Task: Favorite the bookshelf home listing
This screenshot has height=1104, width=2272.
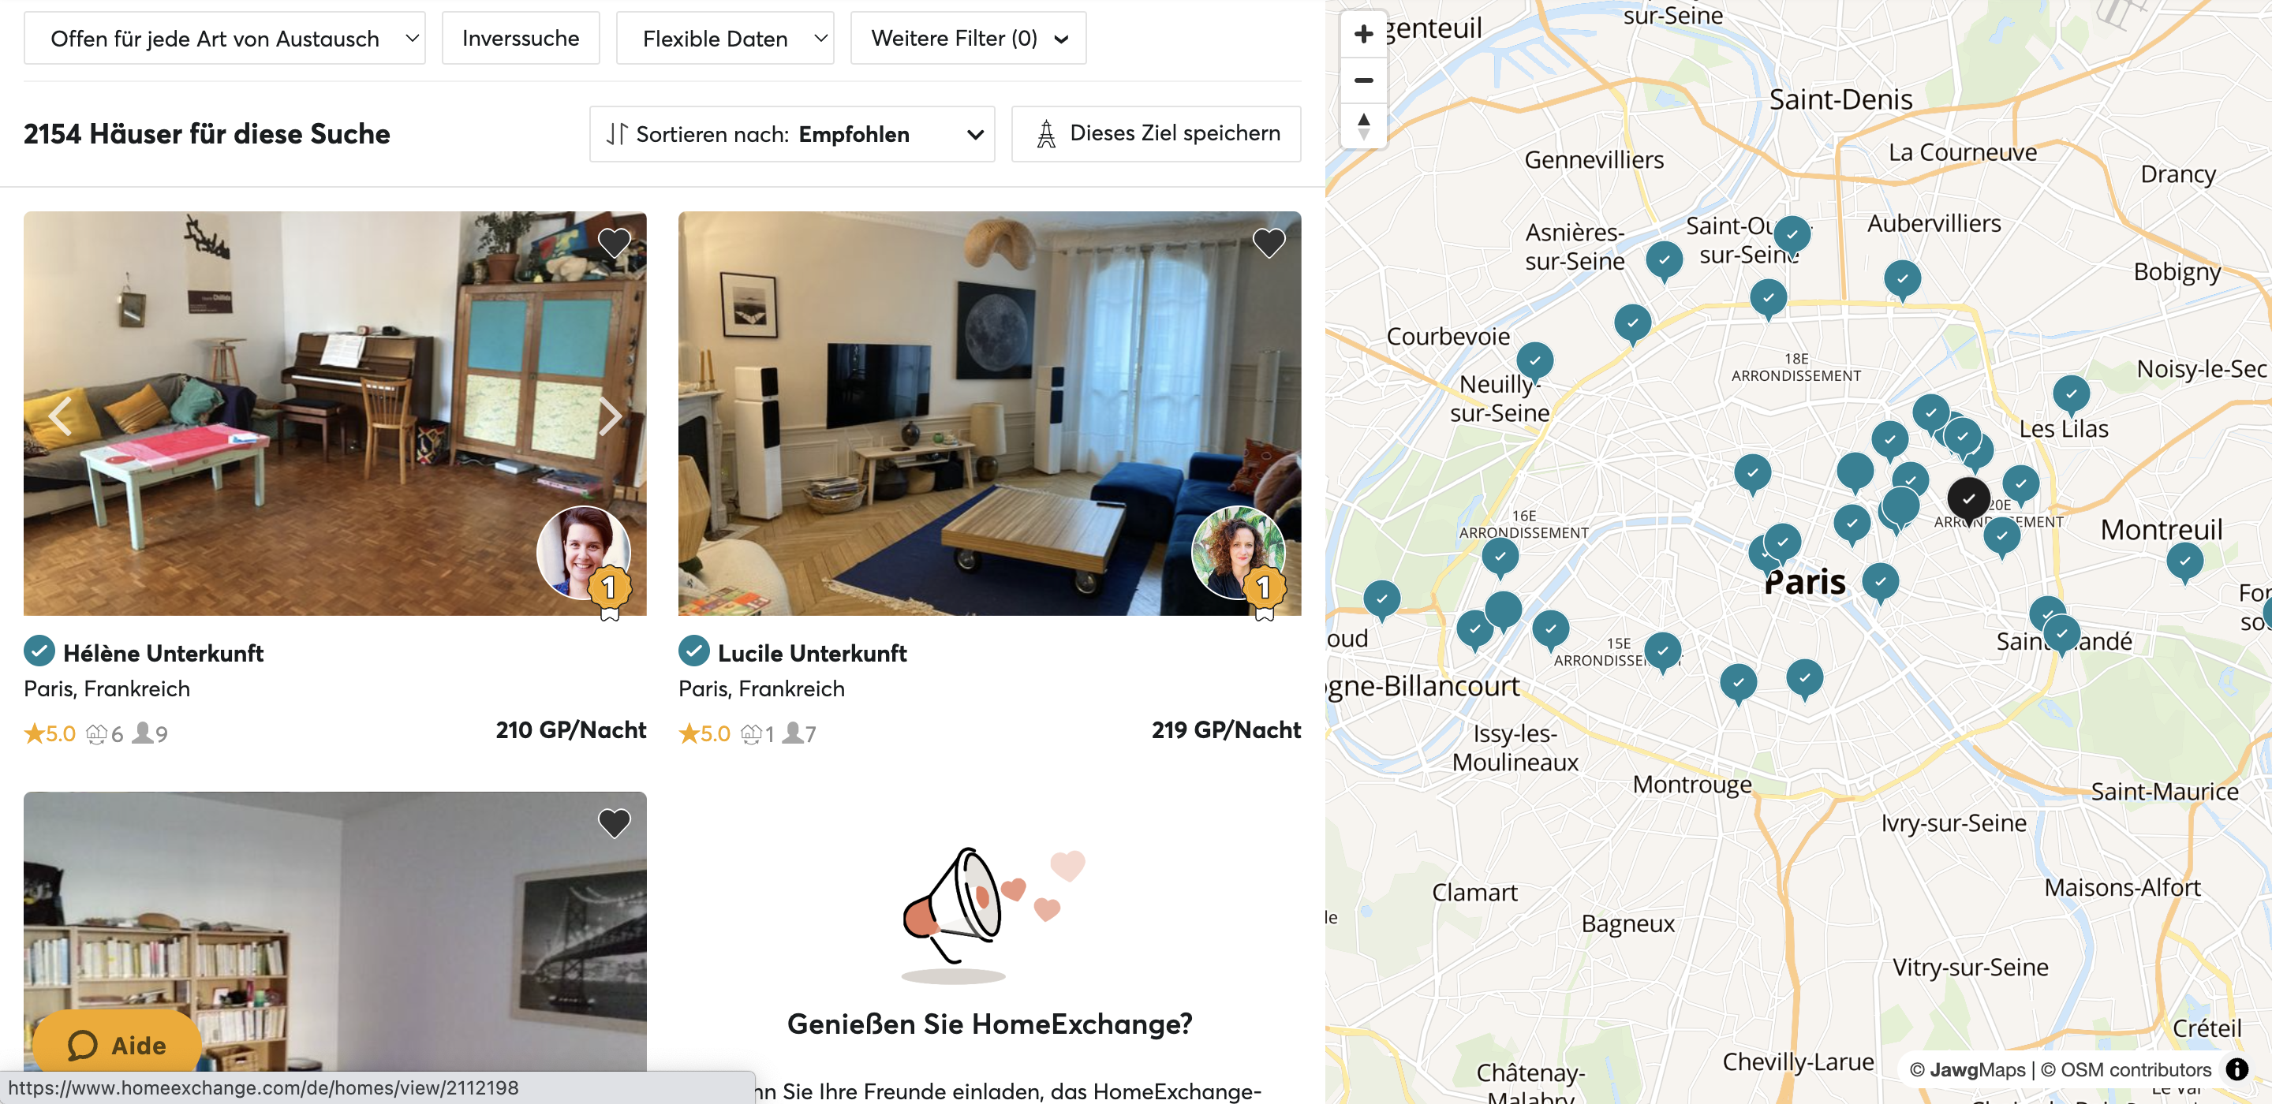Action: [614, 822]
